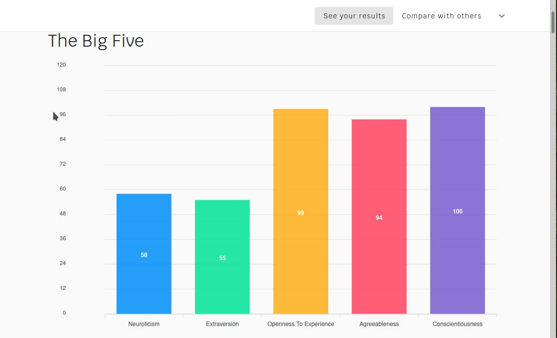Click the Openness To Experience axis label

300,324
